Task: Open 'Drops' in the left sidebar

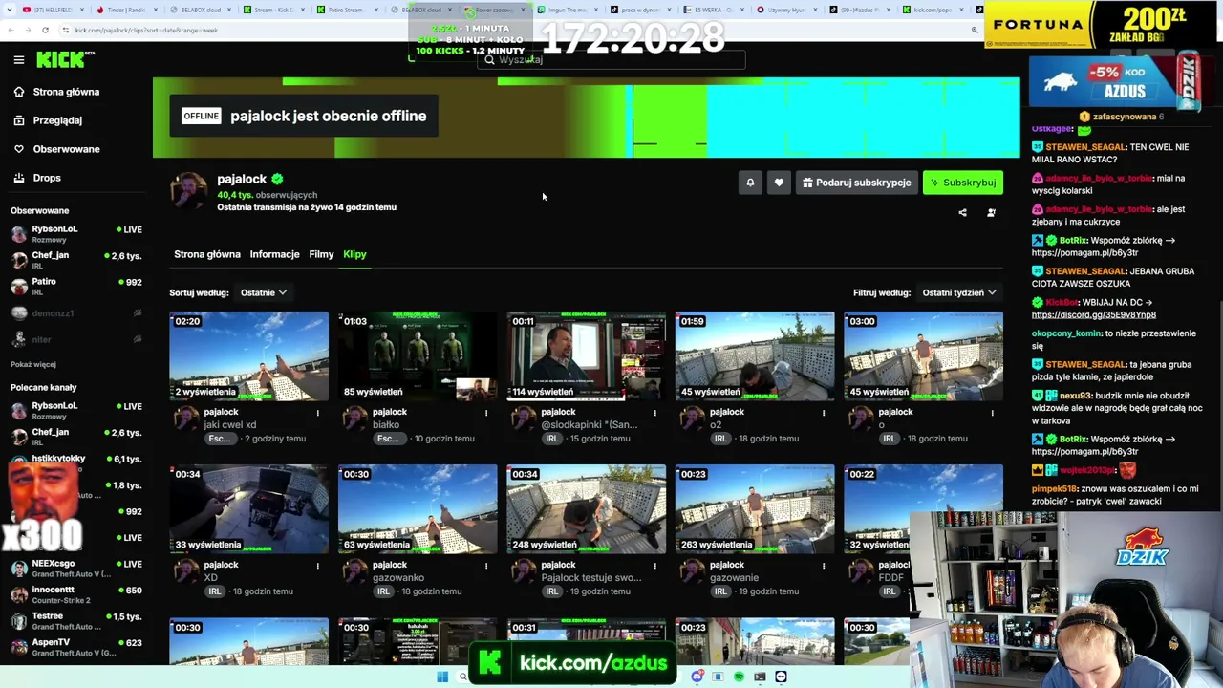Action: pos(47,178)
